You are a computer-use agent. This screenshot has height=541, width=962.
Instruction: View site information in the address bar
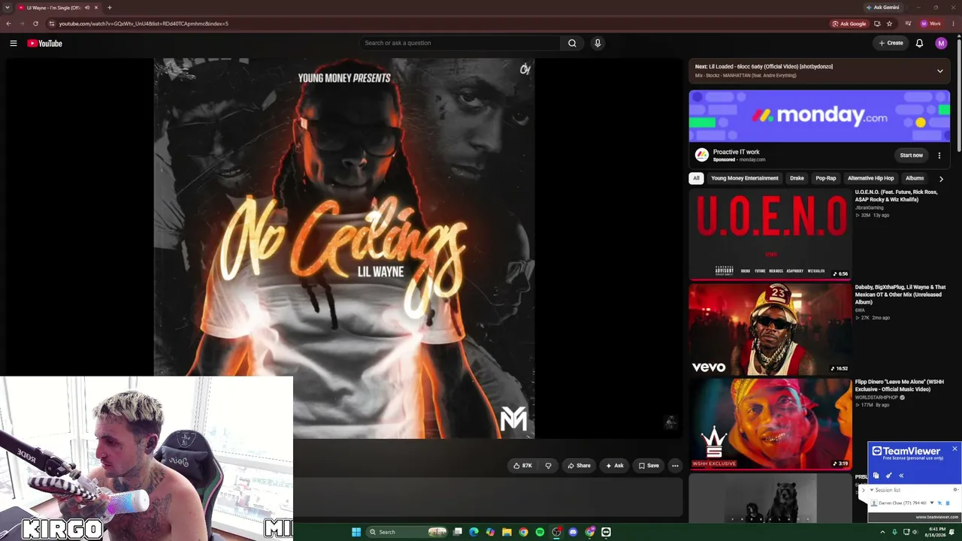pyautogui.click(x=51, y=23)
